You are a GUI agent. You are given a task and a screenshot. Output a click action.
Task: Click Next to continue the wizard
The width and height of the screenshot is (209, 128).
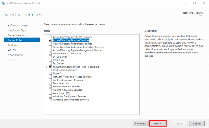(158, 123)
